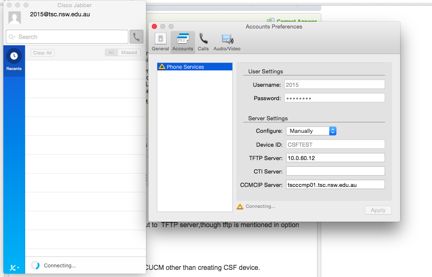Click Clear All in Jabber recents

[x=42, y=53]
